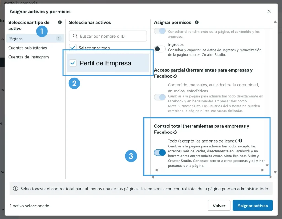Viewport: 282px width, 219px height.
Task: Select Cuentas de Instagram asset type
Action: [29, 57]
